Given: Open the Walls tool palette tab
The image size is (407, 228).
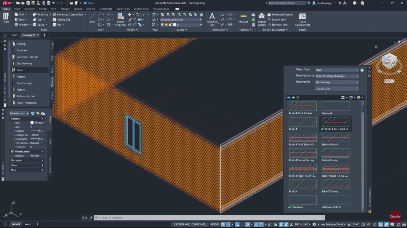Looking at the screenshot, I should 52,58.
